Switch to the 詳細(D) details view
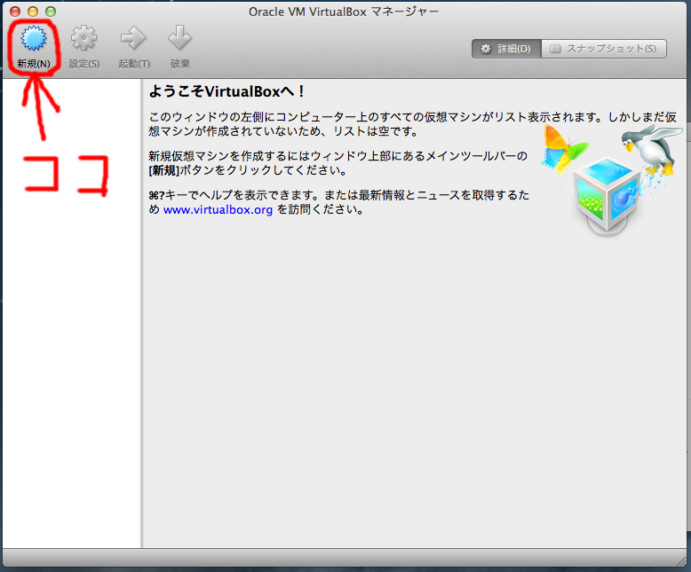 pos(506,49)
